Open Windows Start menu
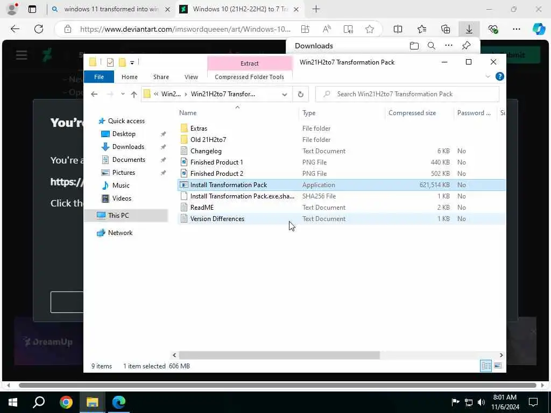Image resolution: width=551 pixels, height=413 pixels. (x=13, y=402)
